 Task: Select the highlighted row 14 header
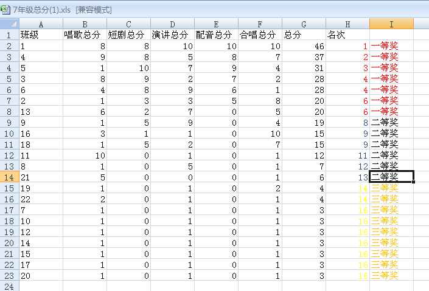[x=9, y=177]
